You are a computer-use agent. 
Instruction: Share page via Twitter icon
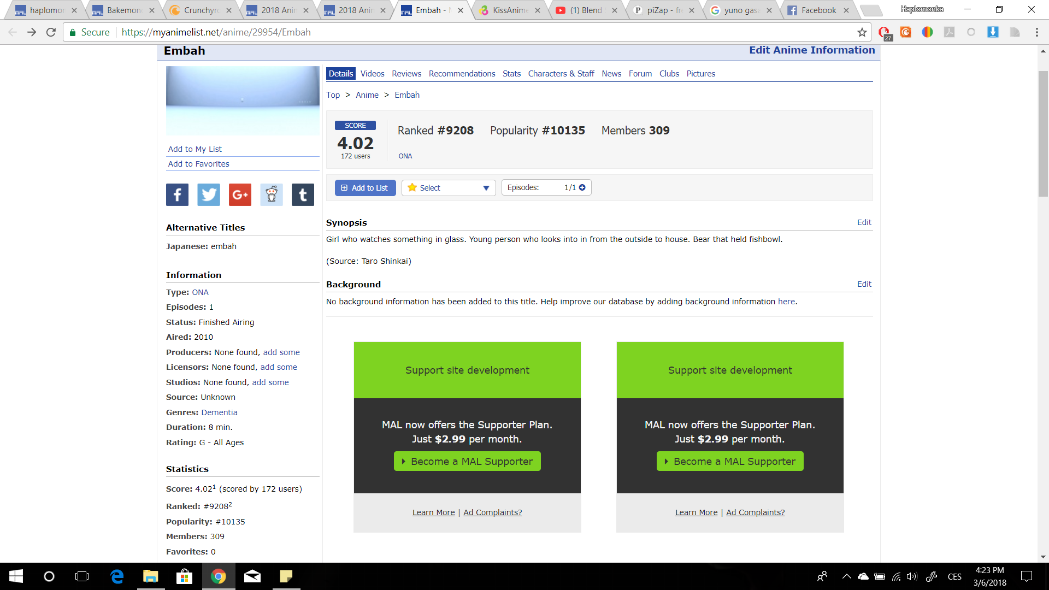[209, 194]
